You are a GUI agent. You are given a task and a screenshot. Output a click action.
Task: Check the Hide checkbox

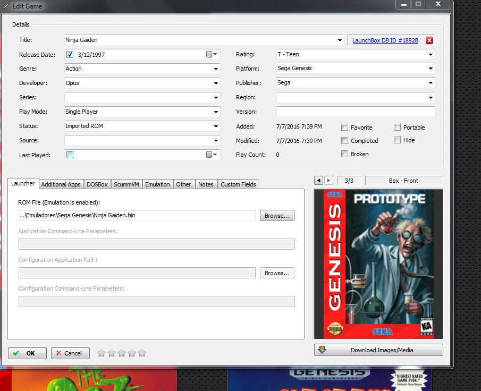pyautogui.click(x=397, y=140)
